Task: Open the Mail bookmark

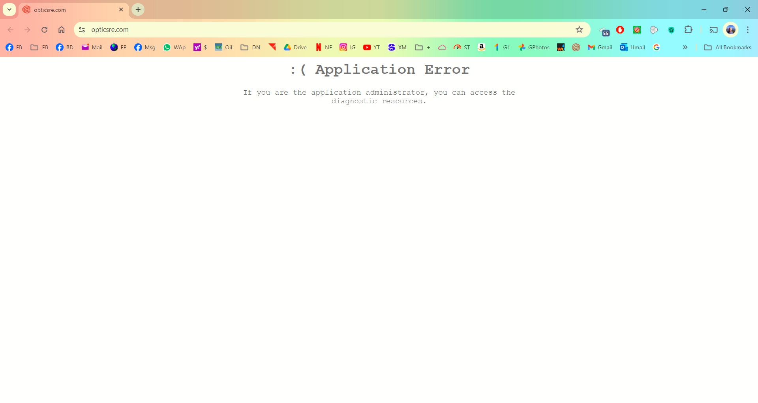Action: click(x=92, y=47)
